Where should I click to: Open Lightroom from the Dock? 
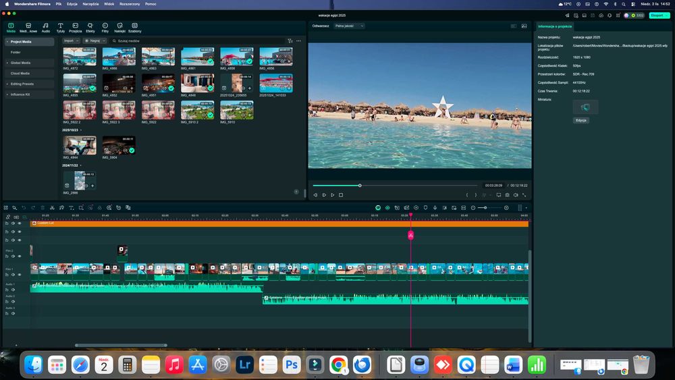(244, 365)
